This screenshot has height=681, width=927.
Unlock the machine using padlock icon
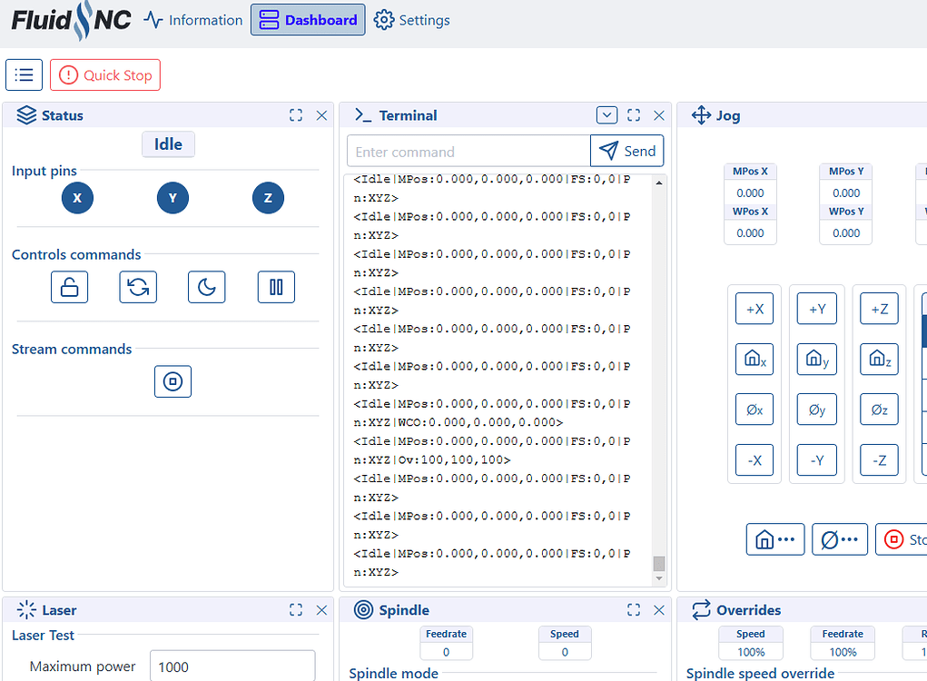click(69, 286)
